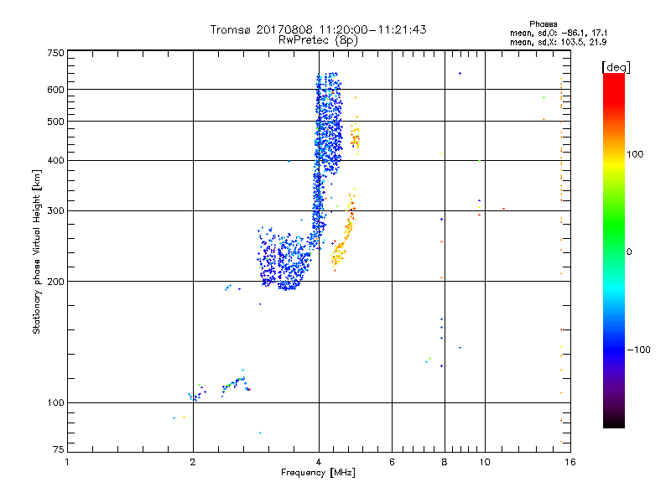Click the "0" tick label on the colorbar
Viewport: 671px width, 503px height.
coord(629,252)
